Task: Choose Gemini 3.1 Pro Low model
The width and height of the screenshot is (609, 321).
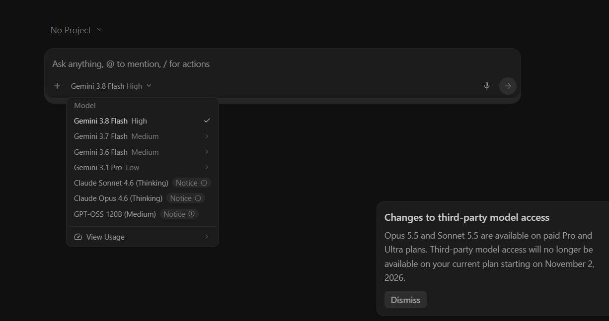Action: point(143,167)
